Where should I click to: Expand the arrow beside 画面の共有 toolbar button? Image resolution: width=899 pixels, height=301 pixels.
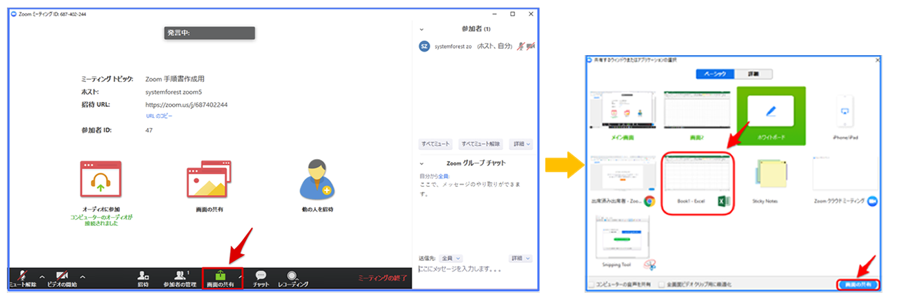pos(241,276)
